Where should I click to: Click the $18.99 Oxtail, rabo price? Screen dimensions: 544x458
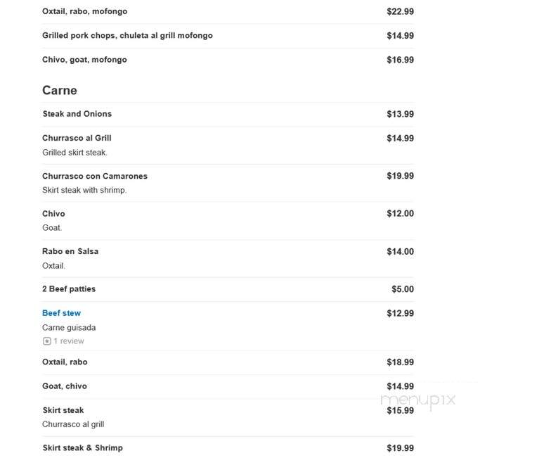401,362
